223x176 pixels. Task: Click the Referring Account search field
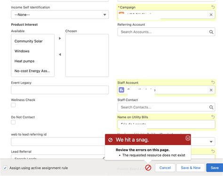point(166,32)
